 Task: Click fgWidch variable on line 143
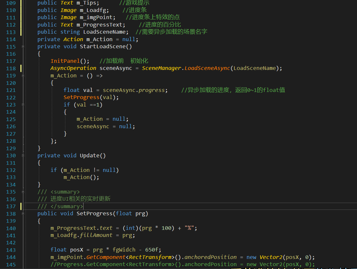point(124,250)
